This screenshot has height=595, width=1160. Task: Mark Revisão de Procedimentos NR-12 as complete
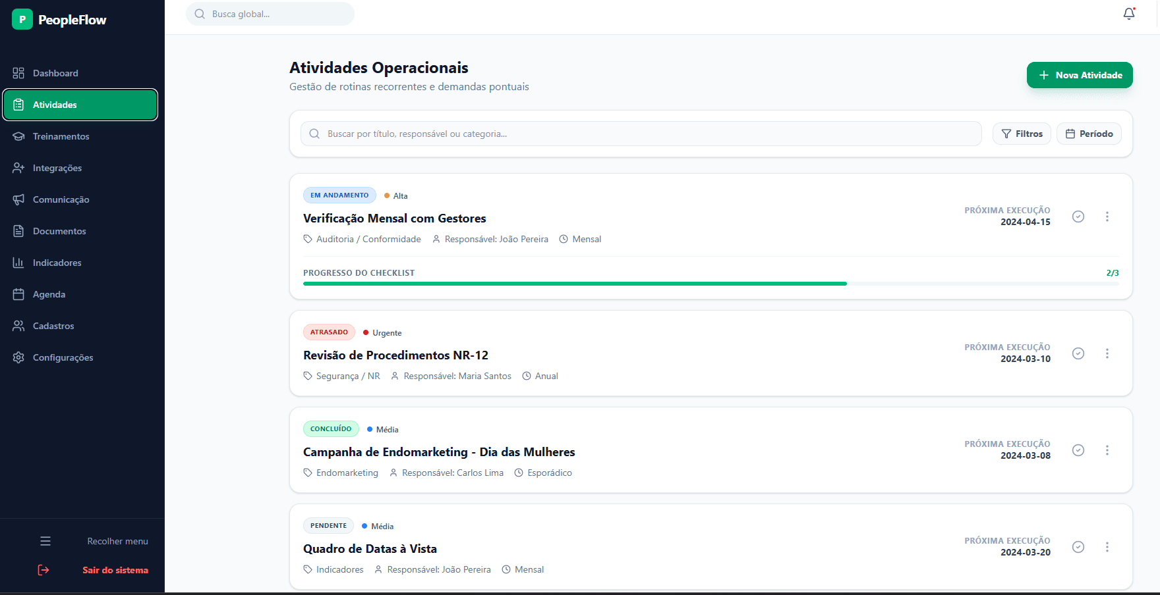pos(1078,353)
